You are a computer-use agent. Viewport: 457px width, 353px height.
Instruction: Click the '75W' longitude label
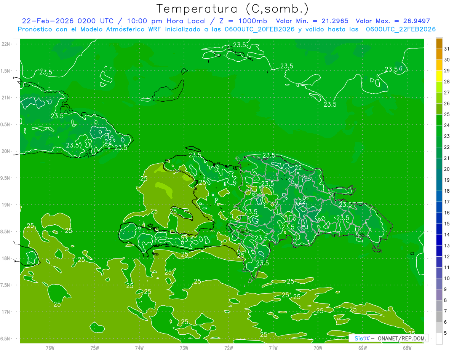coord(94,348)
